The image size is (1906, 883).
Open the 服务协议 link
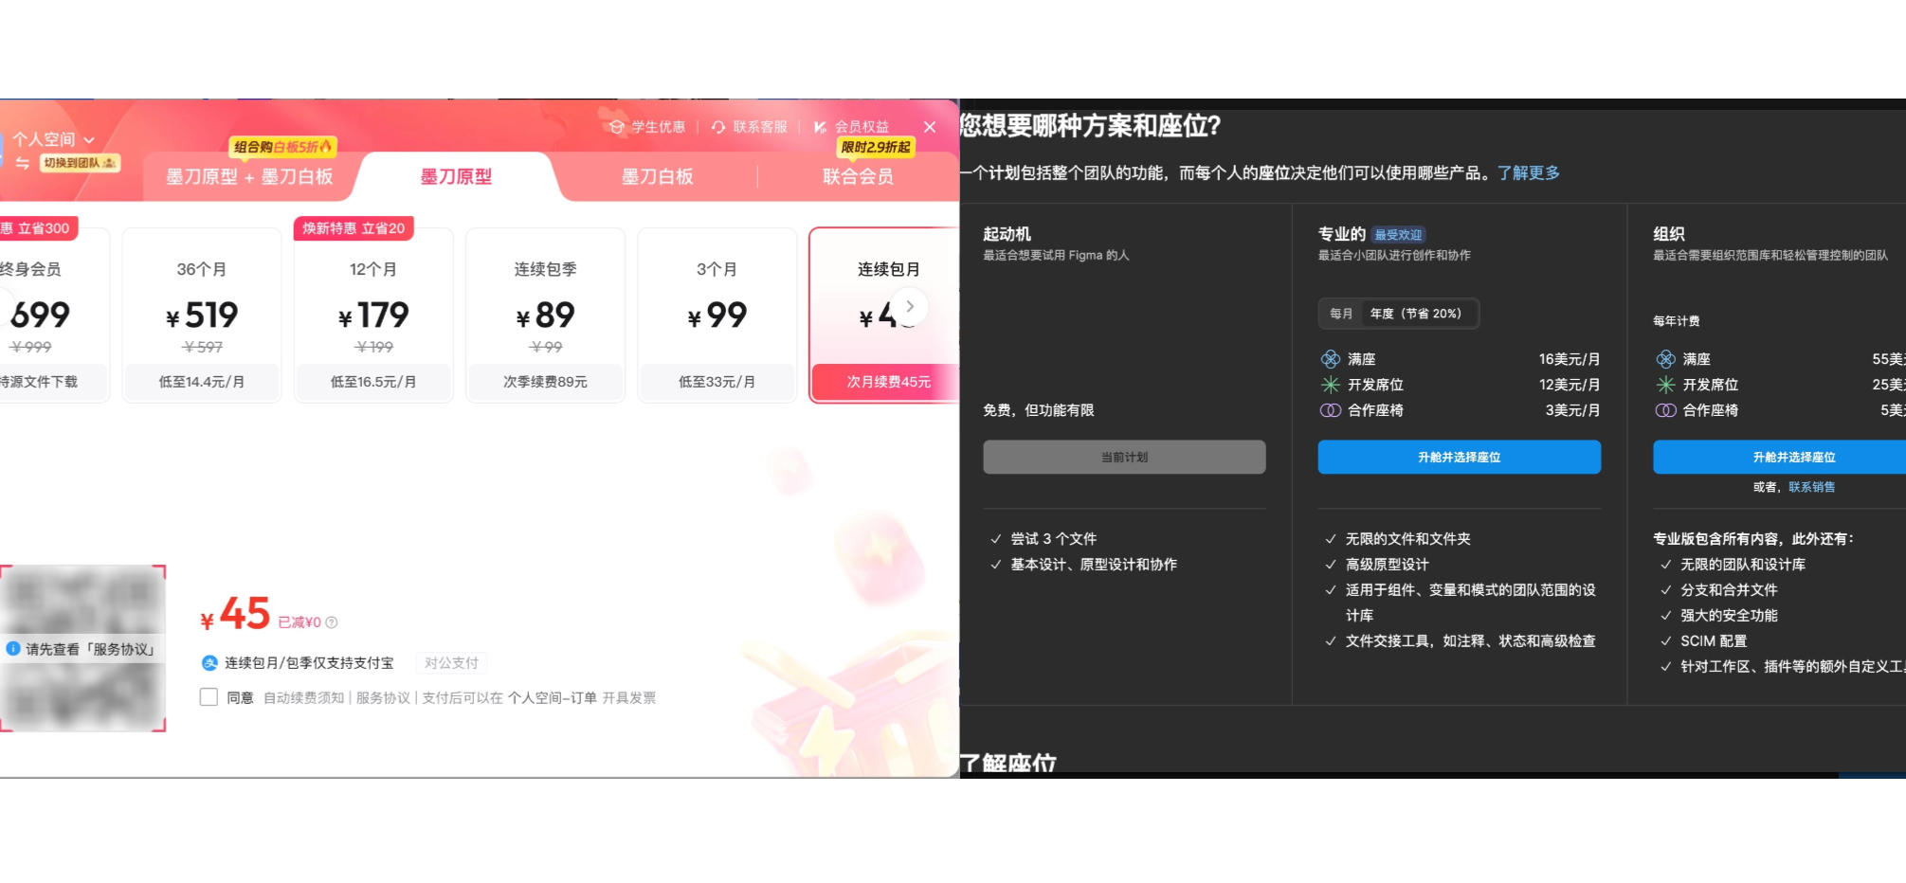click(383, 697)
